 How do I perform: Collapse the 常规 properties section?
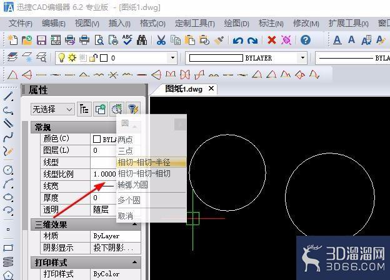[x=134, y=127]
